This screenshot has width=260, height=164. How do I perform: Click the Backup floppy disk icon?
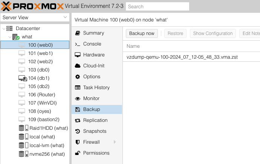click(x=78, y=109)
